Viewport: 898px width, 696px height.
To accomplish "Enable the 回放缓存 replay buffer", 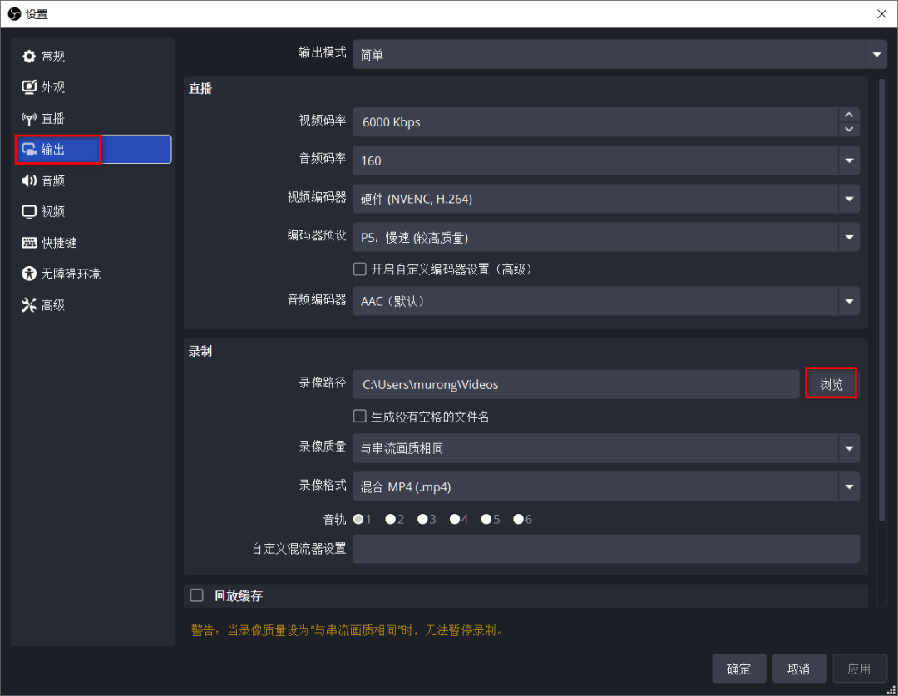I will click(196, 595).
